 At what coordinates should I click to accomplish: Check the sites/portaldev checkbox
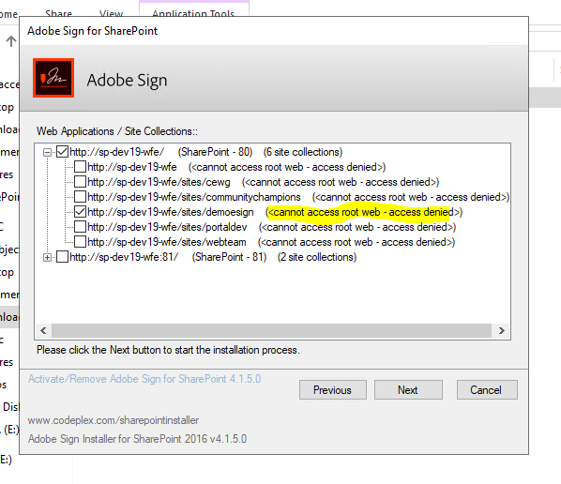click(x=80, y=227)
